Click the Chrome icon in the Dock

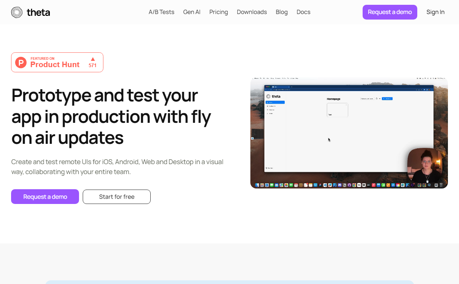coord(354,185)
